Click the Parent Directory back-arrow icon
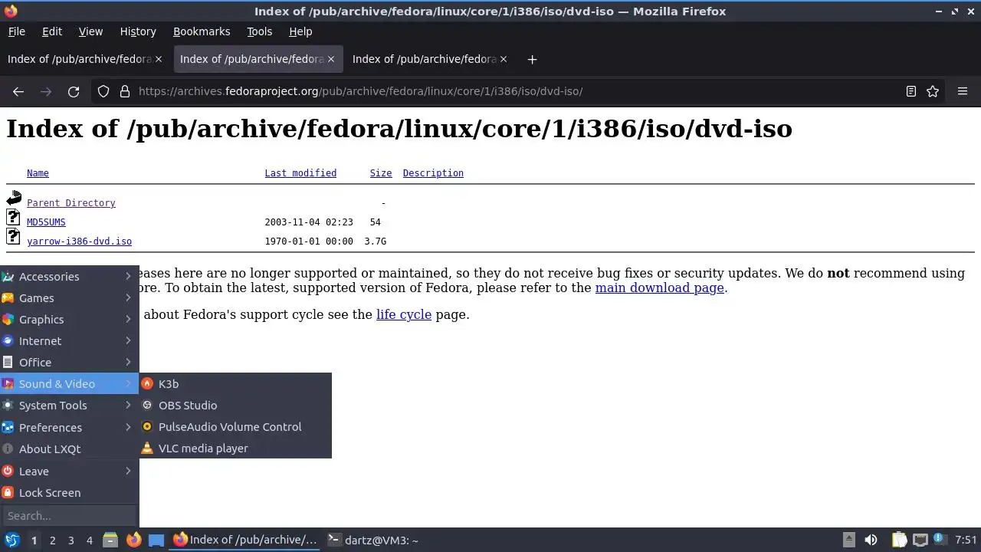This screenshot has width=981, height=552. [x=14, y=199]
